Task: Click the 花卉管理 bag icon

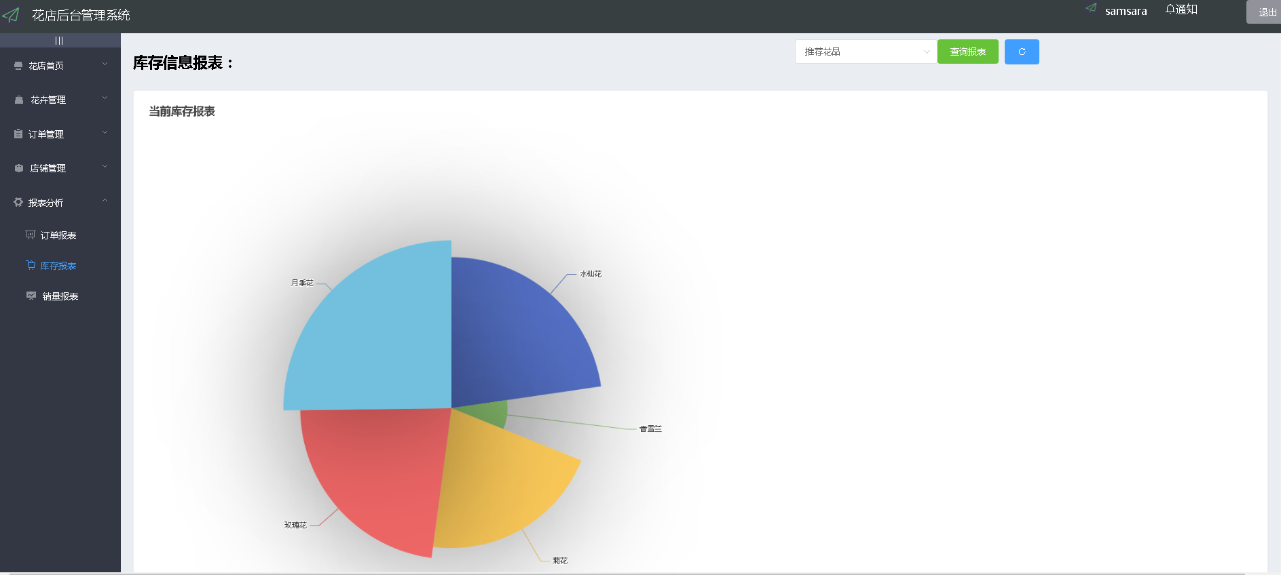Action: (19, 100)
